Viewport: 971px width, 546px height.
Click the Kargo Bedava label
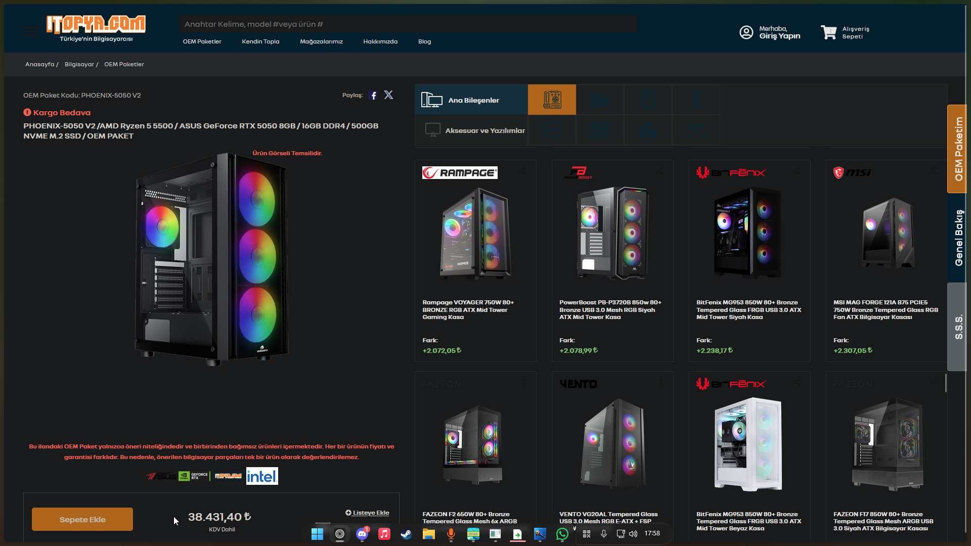[x=57, y=113]
